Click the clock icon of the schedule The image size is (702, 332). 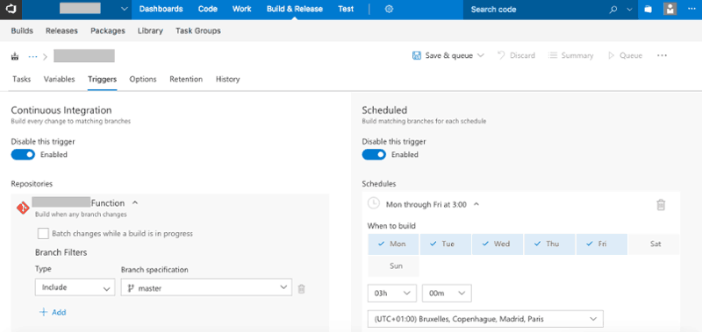[x=374, y=203]
